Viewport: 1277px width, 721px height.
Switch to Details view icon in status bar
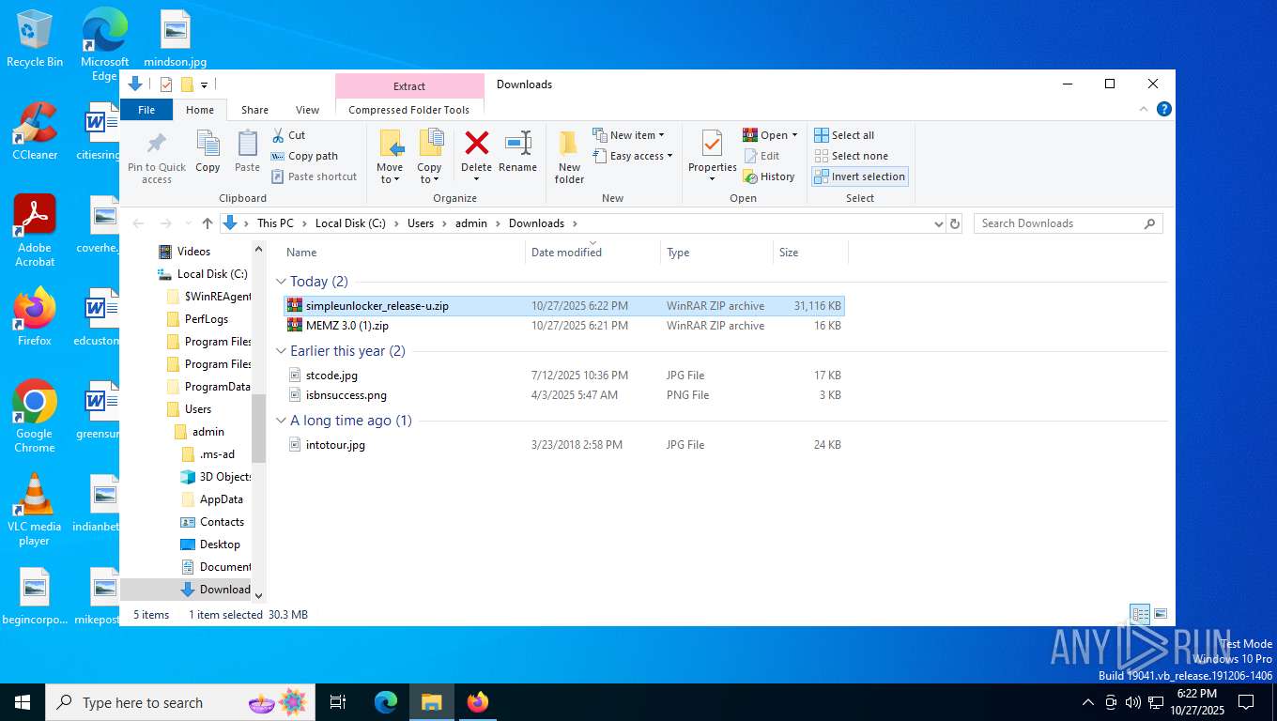click(1140, 615)
